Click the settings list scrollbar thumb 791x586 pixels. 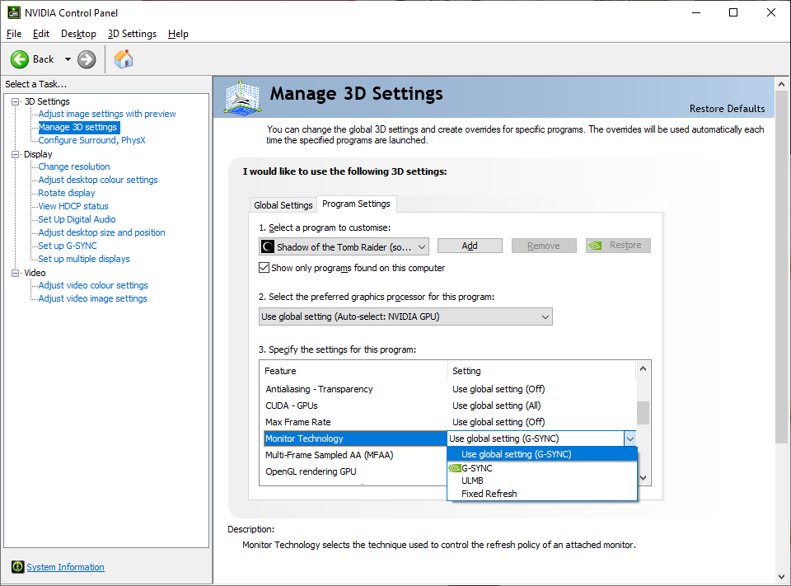click(x=643, y=413)
